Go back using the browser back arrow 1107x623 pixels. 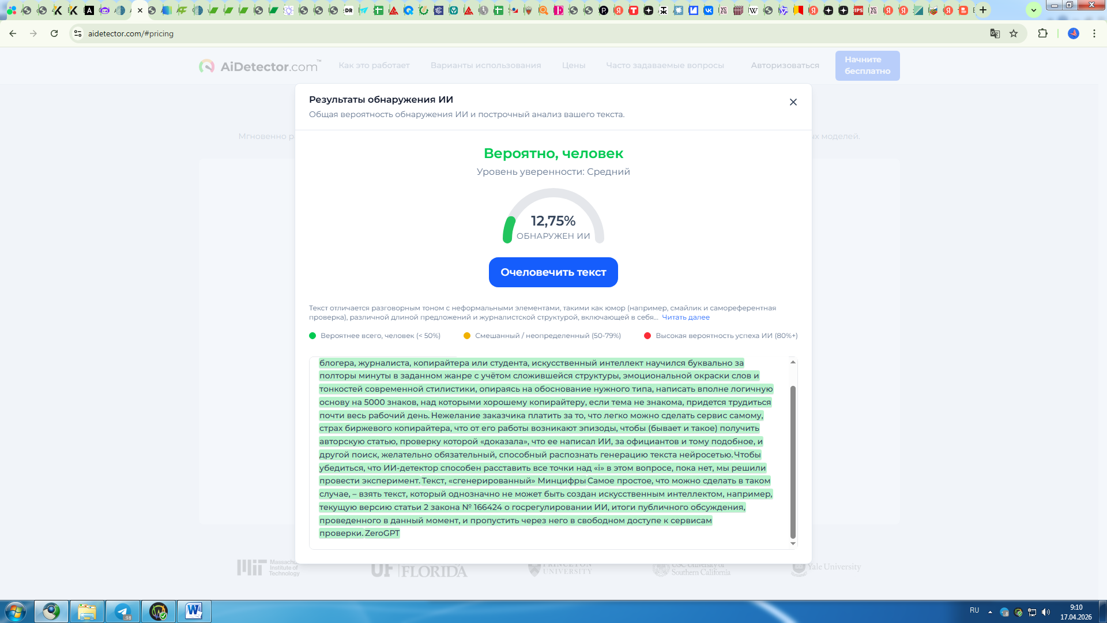point(13,33)
